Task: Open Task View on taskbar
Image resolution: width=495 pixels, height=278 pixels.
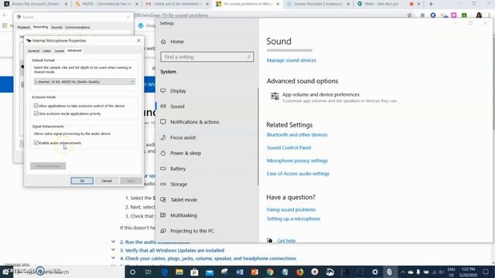Action: (148, 273)
